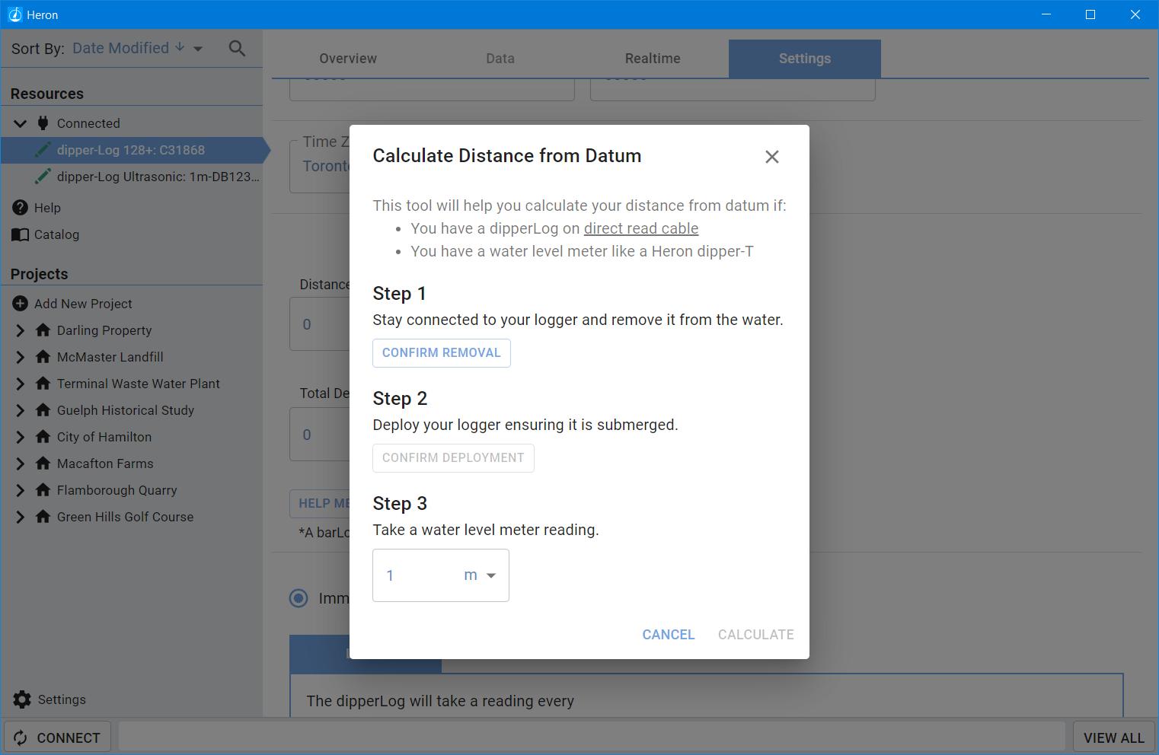Expand the Darling Property project
1159x755 pixels.
coord(21,330)
